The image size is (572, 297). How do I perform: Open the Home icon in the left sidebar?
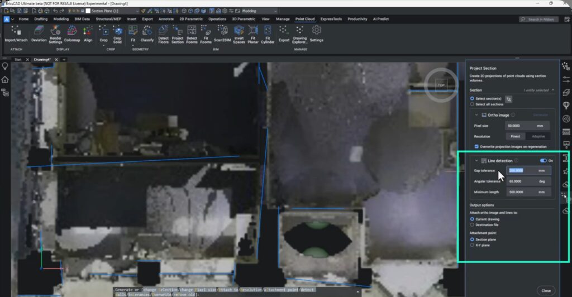(x=5, y=79)
